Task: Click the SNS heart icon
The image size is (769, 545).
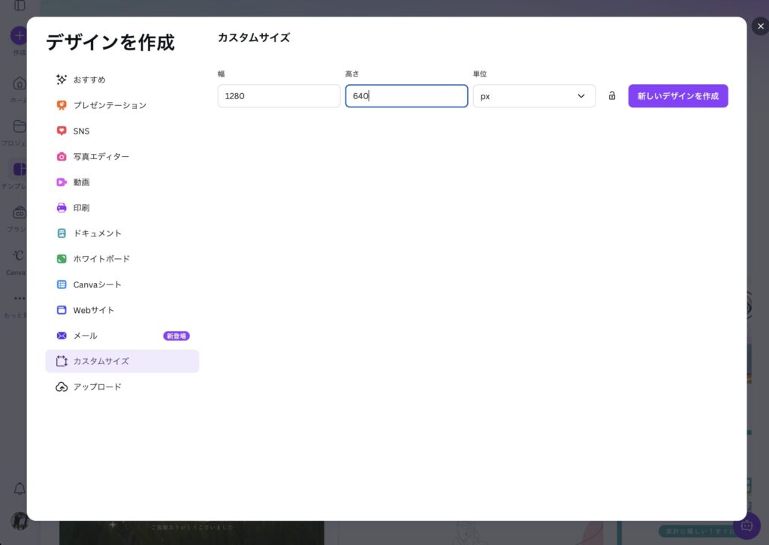Action: 62,131
